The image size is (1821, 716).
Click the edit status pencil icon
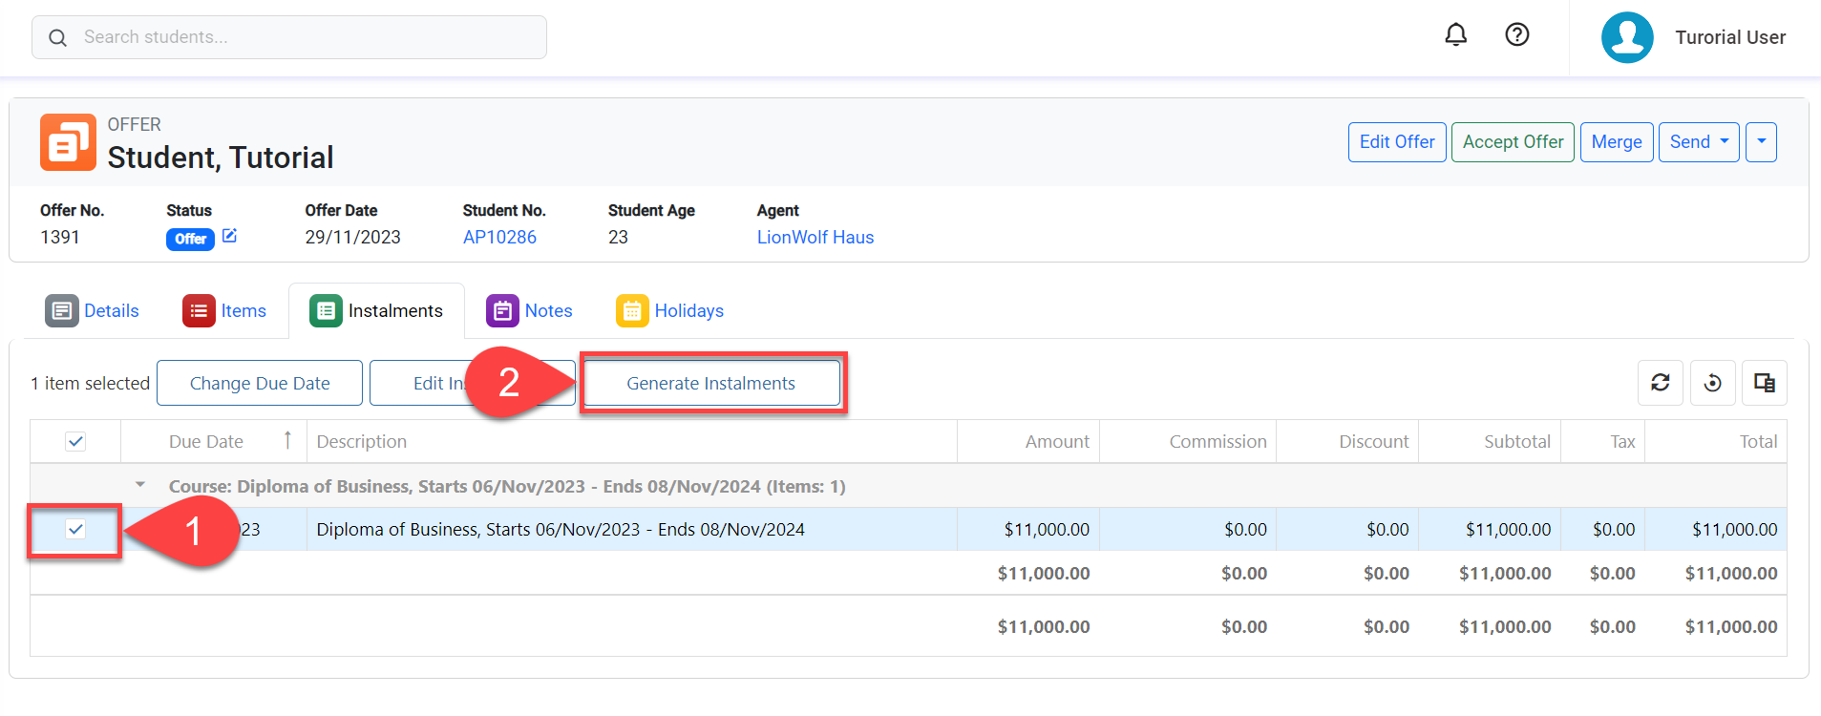tap(229, 236)
